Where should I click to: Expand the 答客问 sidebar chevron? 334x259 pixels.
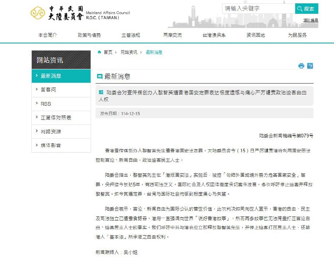[x=37, y=89]
